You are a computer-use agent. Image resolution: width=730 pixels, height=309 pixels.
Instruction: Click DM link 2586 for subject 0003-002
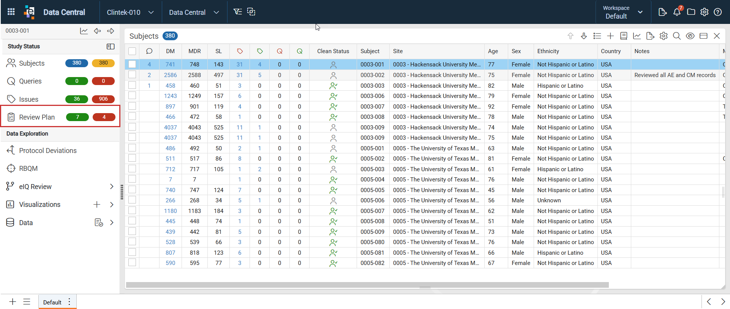pyautogui.click(x=170, y=75)
